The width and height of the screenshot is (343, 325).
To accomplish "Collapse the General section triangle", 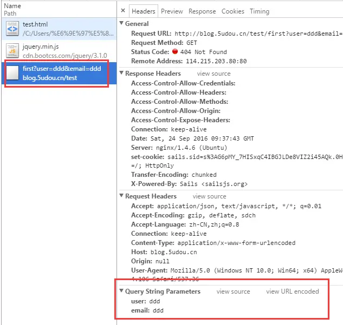I will tap(121, 23).
